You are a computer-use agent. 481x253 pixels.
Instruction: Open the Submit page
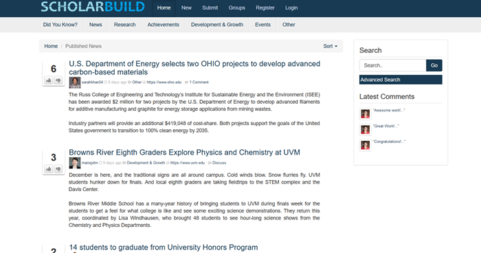pyautogui.click(x=210, y=8)
